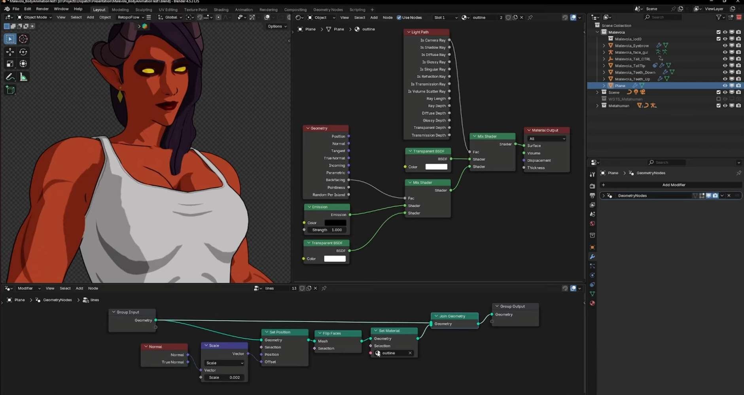
Task: Pin the outline material in shader editor
Action: [530, 17]
